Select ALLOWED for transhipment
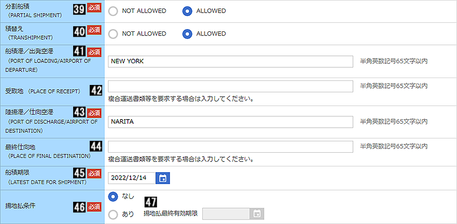The width and height of the screenshot is (457, 224). 187,34
